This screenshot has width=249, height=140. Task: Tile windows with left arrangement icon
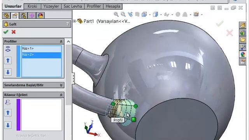click(x=213, y=8)
